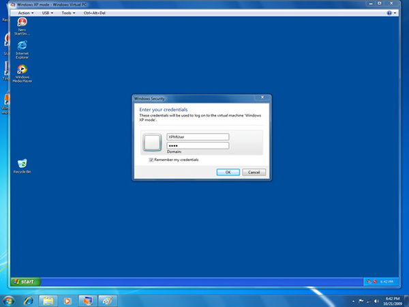Select the Recycle Bin on XP desktop
The width and height of the screenshot is (409, 307).
tap(22, 166)
